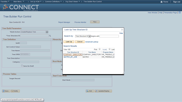Click the Add button

tap(90, 91)
